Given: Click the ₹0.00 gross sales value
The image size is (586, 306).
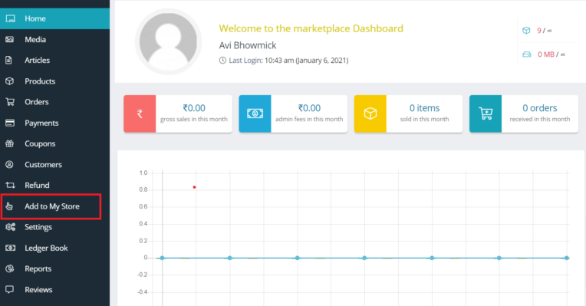Looking at the screenshot, I should click(x=194, y=108).
